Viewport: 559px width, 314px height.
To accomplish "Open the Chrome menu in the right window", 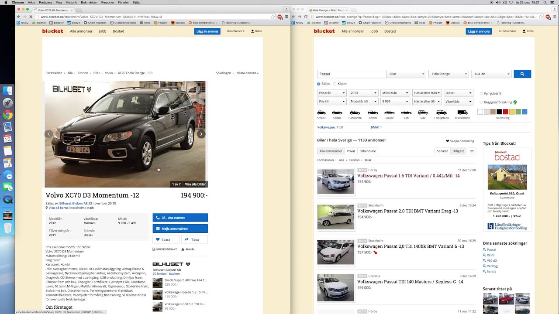I will pos(555,17).
